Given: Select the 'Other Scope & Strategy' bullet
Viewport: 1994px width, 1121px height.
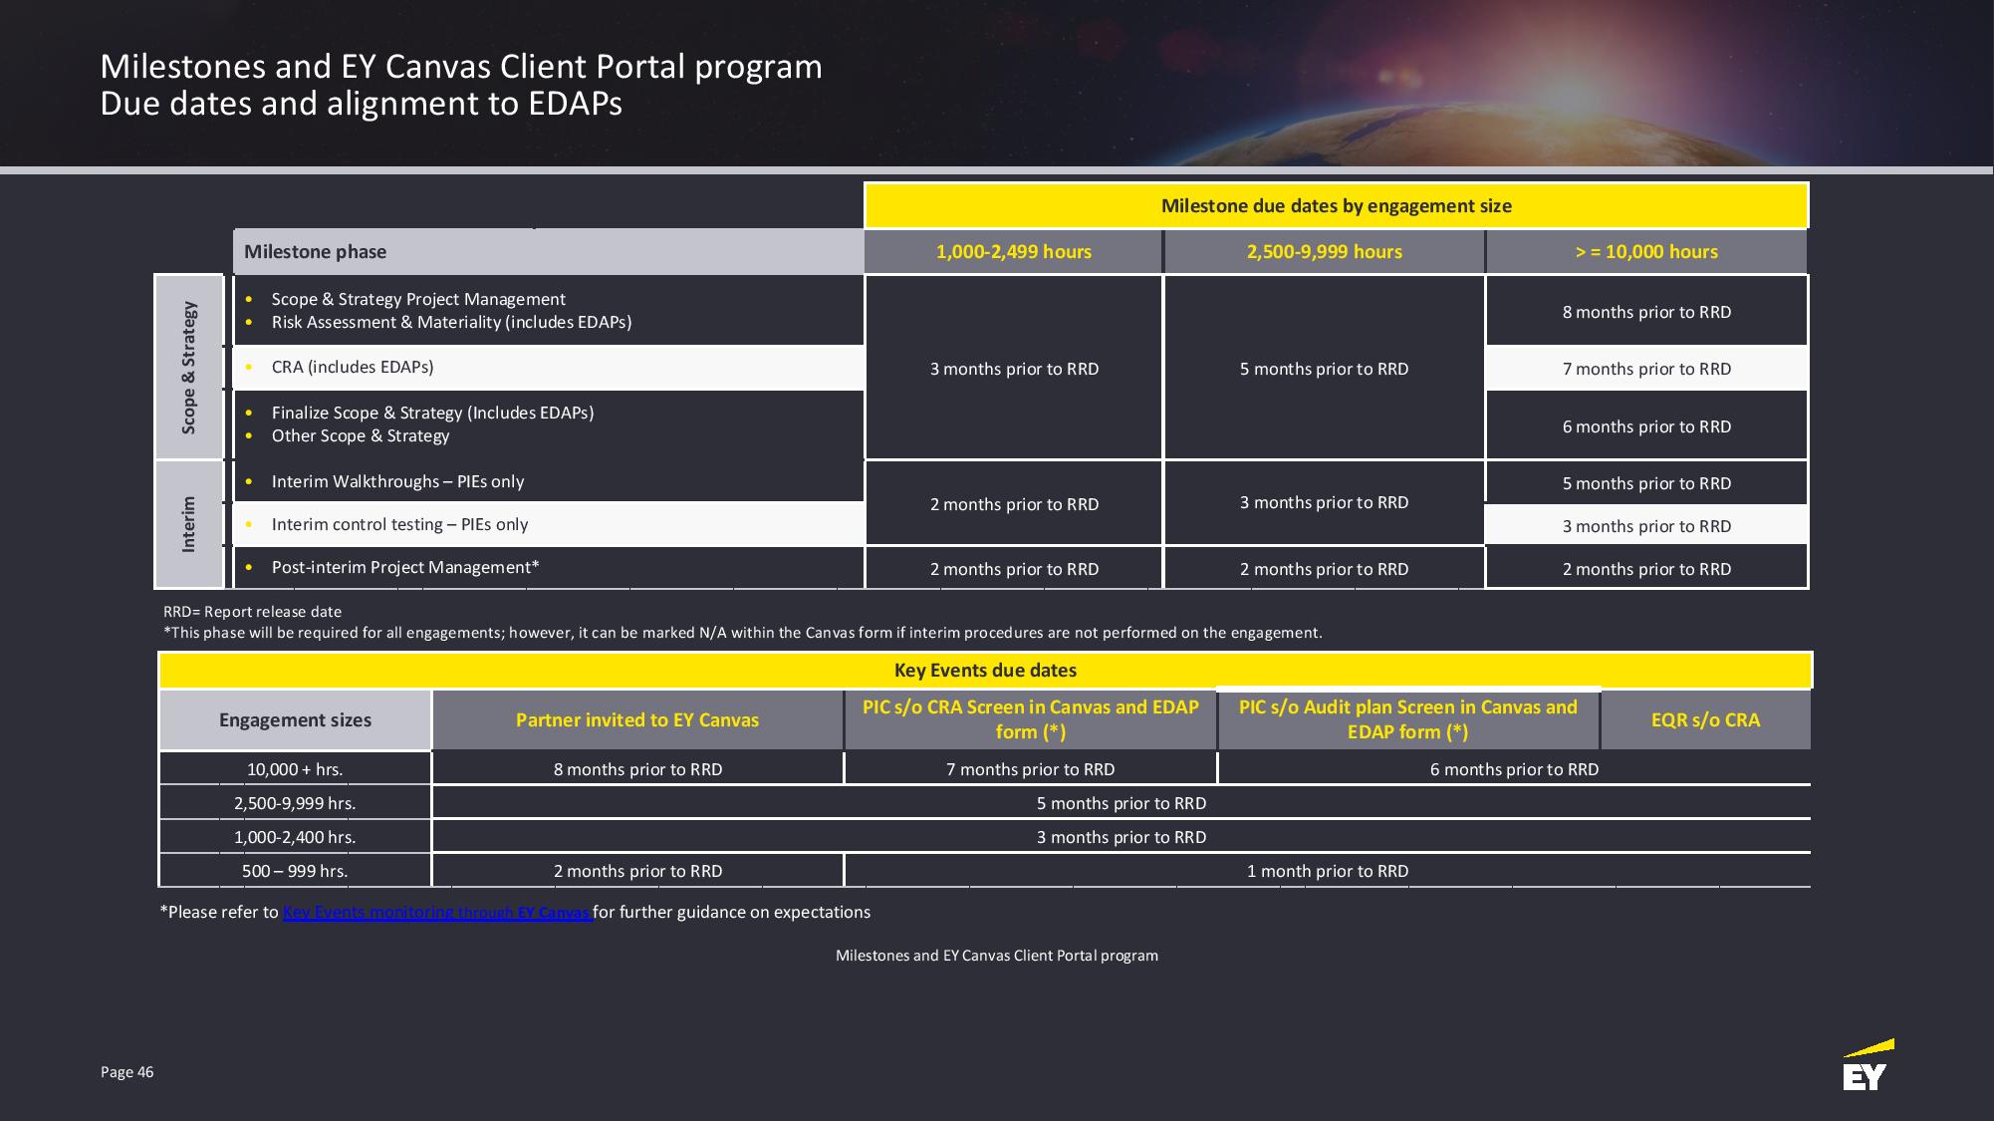Looking at the screenshot, I should pyautogui.click(x=361, y=435).
